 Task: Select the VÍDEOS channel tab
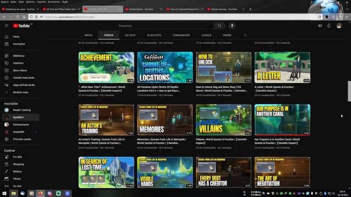click(109, 35)
